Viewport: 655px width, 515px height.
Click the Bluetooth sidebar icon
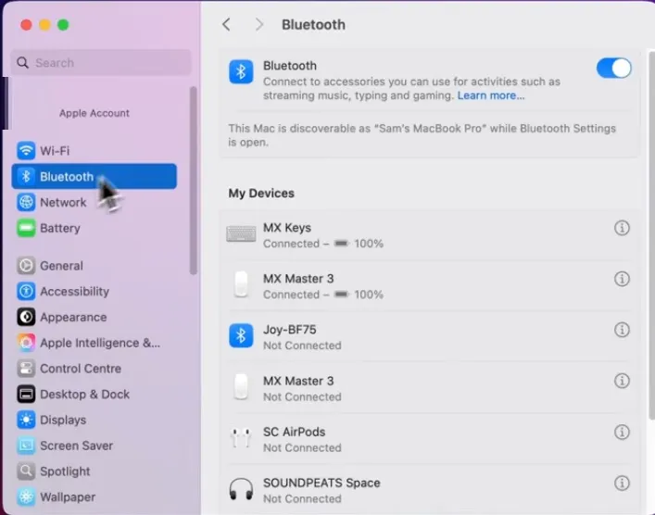26,176
